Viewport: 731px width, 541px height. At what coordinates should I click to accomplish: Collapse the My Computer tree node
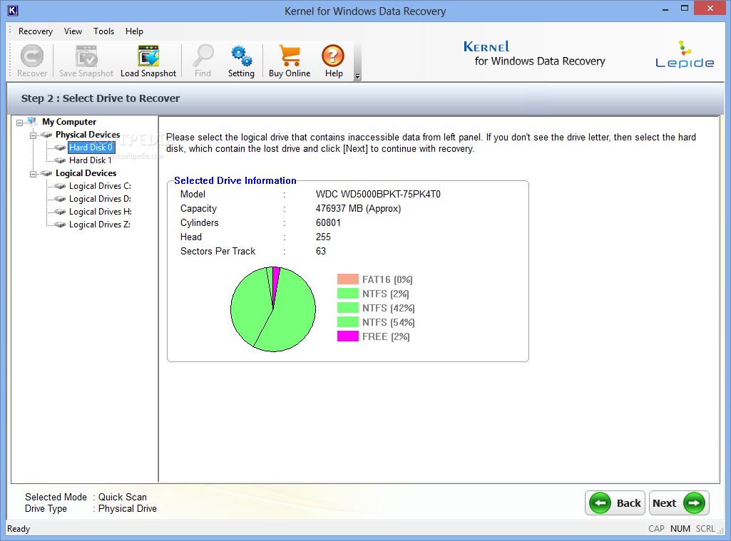(19, 123)
